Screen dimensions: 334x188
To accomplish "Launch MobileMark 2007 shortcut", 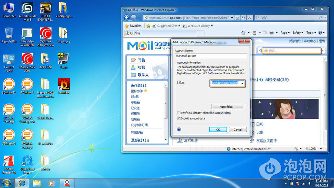I will 27,63.
